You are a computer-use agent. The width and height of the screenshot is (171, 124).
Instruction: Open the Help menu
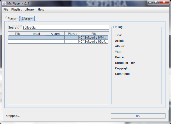(x=41, y=10)
